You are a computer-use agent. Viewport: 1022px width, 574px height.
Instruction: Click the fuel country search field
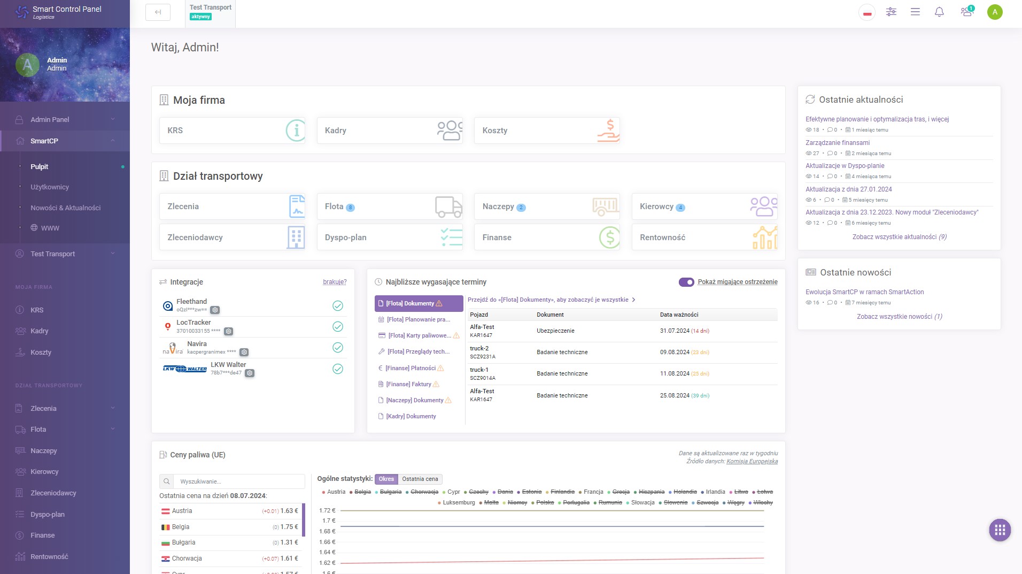pos(238,481)
